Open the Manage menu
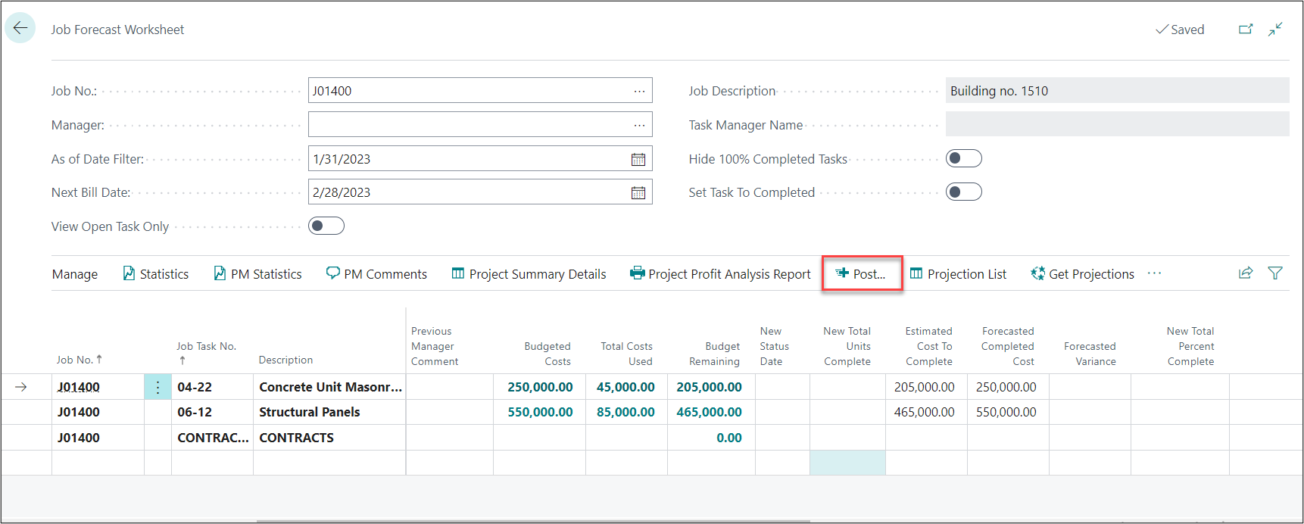 [75, 274]
